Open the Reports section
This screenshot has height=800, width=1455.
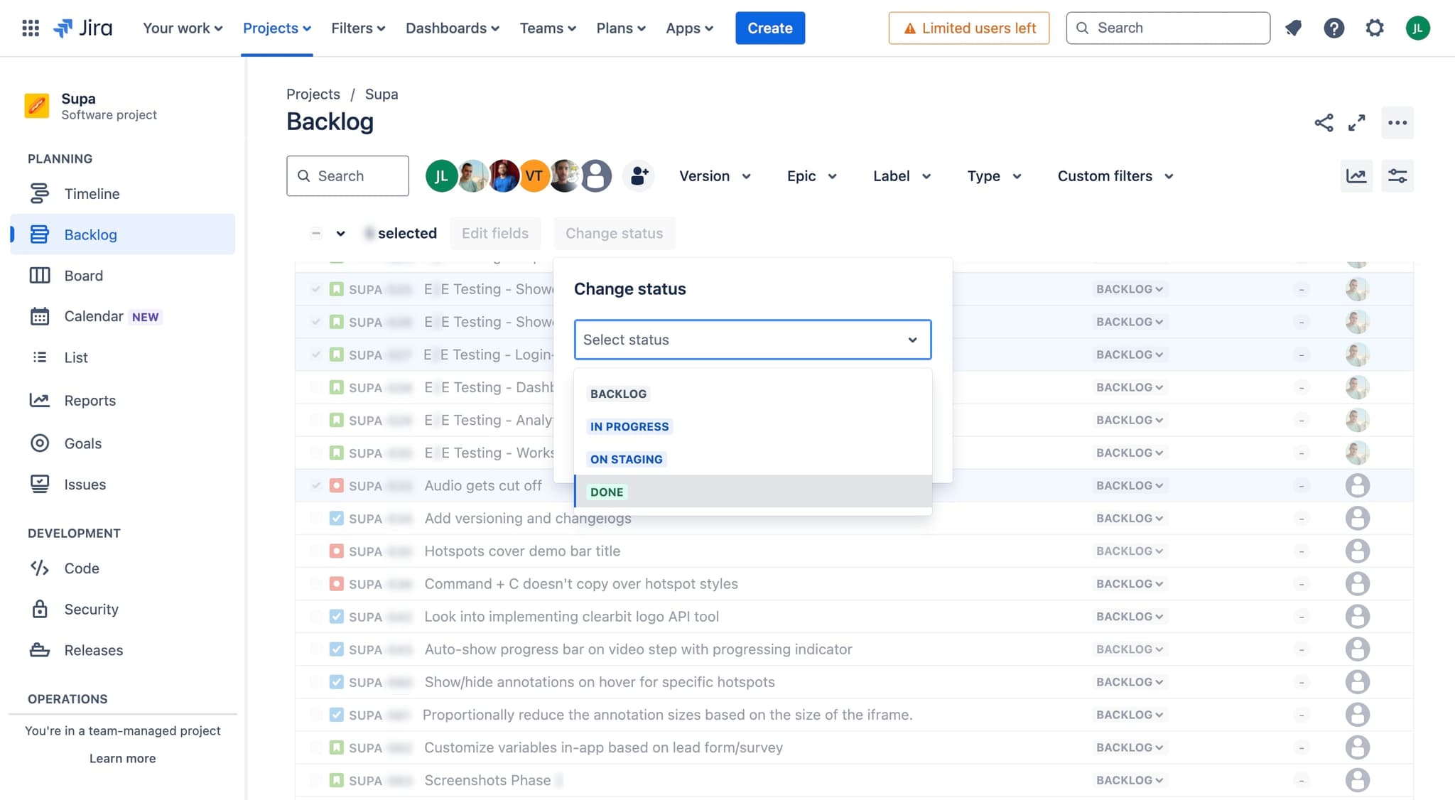[90, 400]
